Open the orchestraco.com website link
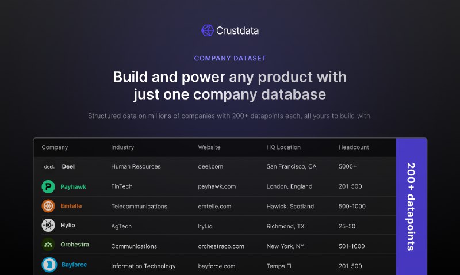460x275 pixels. 221,246
